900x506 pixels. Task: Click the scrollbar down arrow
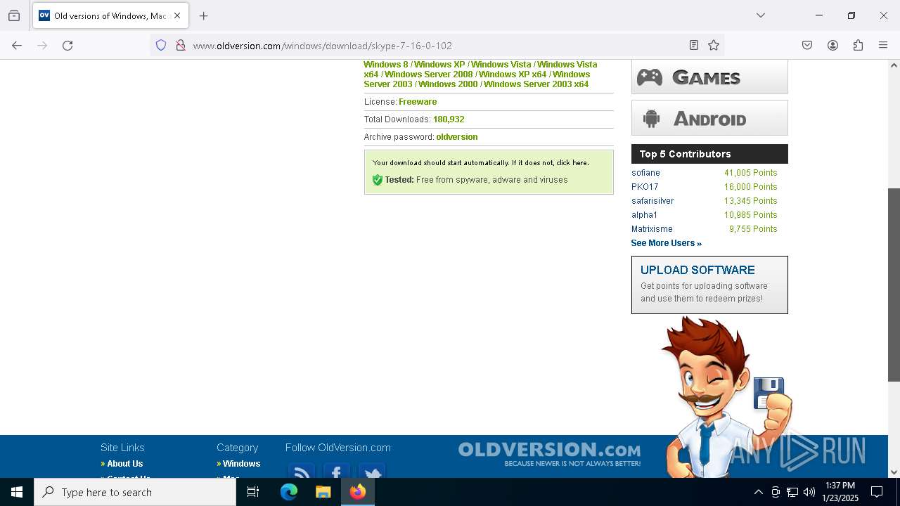point(894,472)
